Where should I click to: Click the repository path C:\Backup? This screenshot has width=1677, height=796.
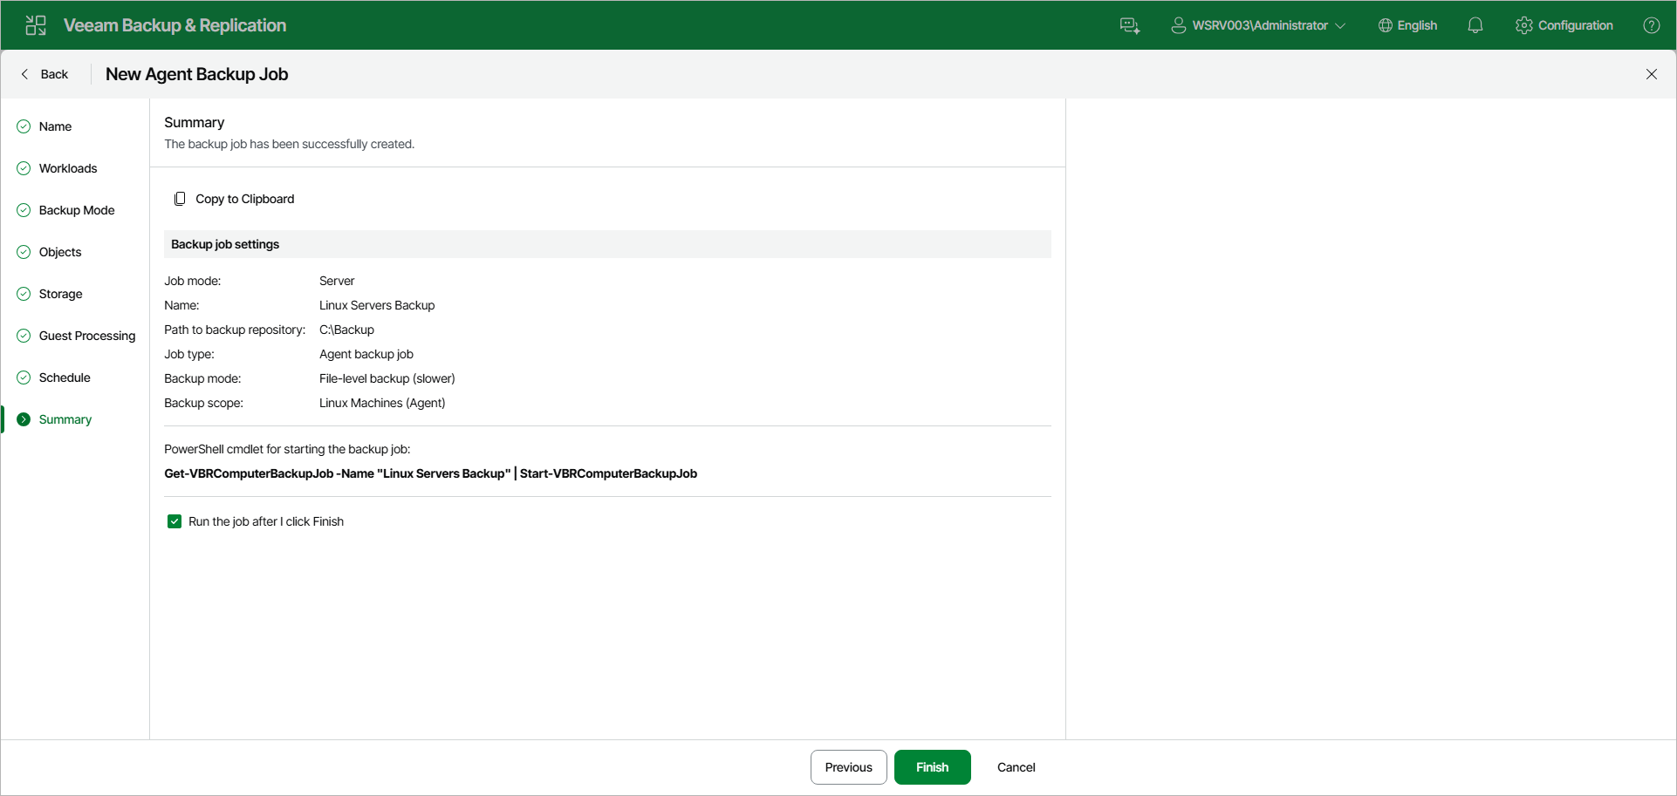(346, 330)
